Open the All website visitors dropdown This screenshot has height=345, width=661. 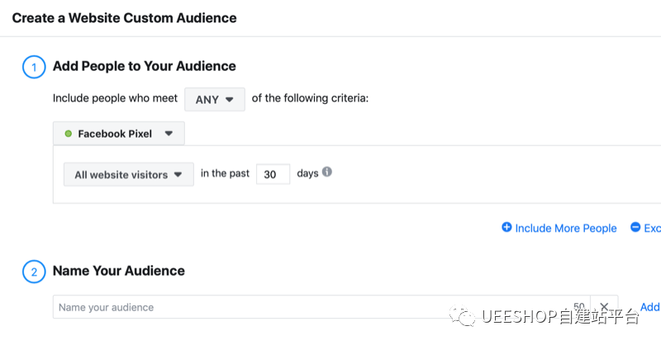click(128, 174)
